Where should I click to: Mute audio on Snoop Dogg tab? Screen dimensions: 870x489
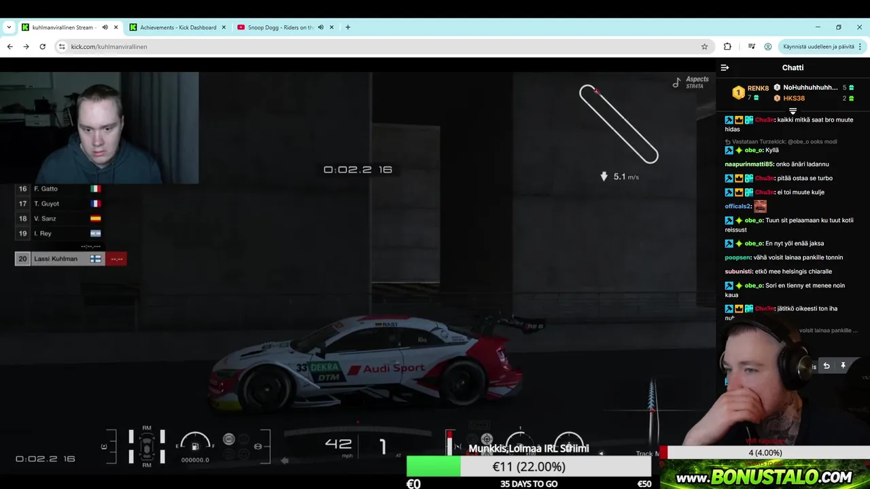(x=320, y=27)
